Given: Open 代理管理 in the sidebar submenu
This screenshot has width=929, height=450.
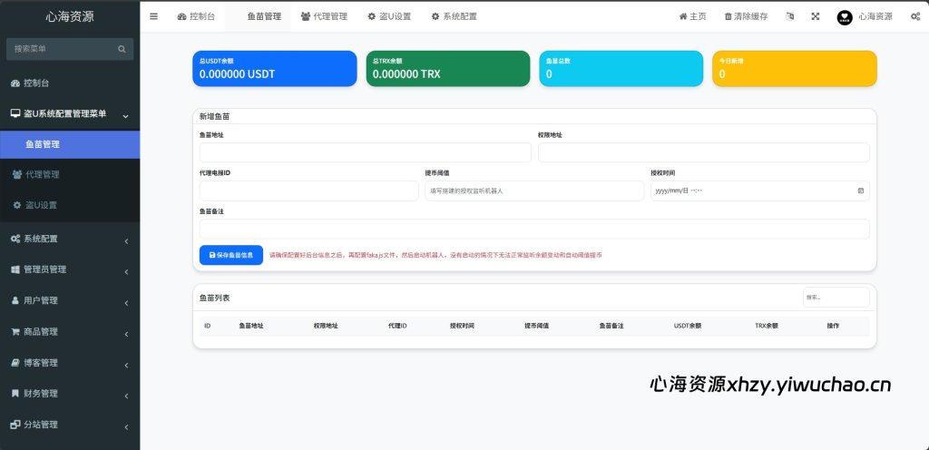Looking at the screenshot, I should (70, 175).
